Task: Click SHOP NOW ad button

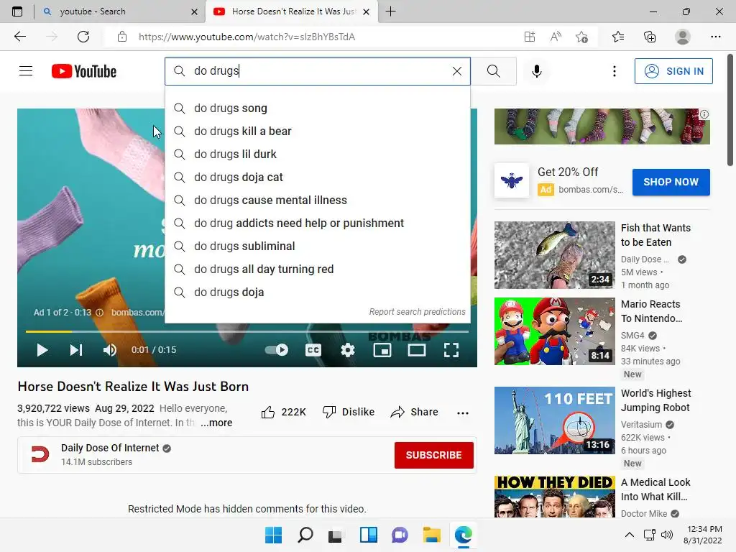Action: coord(671,182)
